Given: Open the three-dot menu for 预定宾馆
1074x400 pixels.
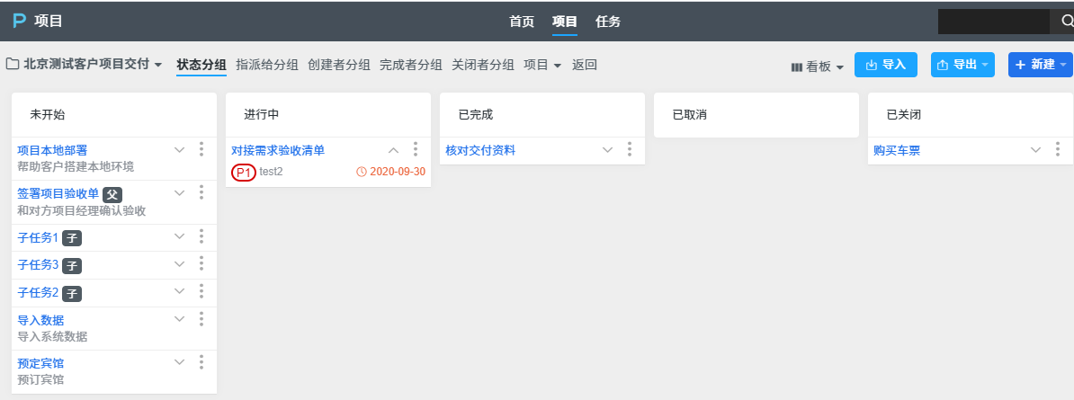Looking at the screenshot, I should pos(201,362).
